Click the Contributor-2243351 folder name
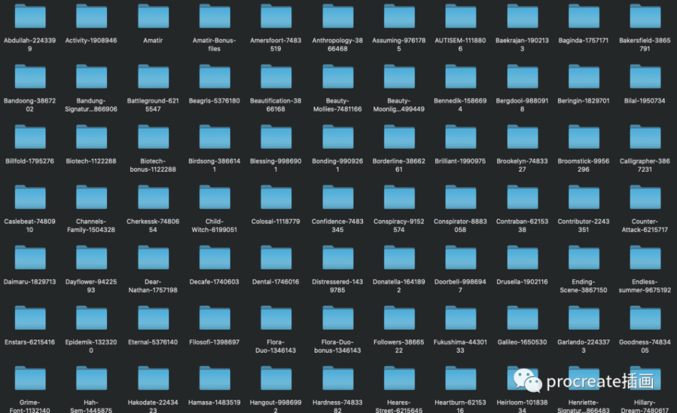The width and height of the screenshot is (677, 413). (x=583, y=226)
